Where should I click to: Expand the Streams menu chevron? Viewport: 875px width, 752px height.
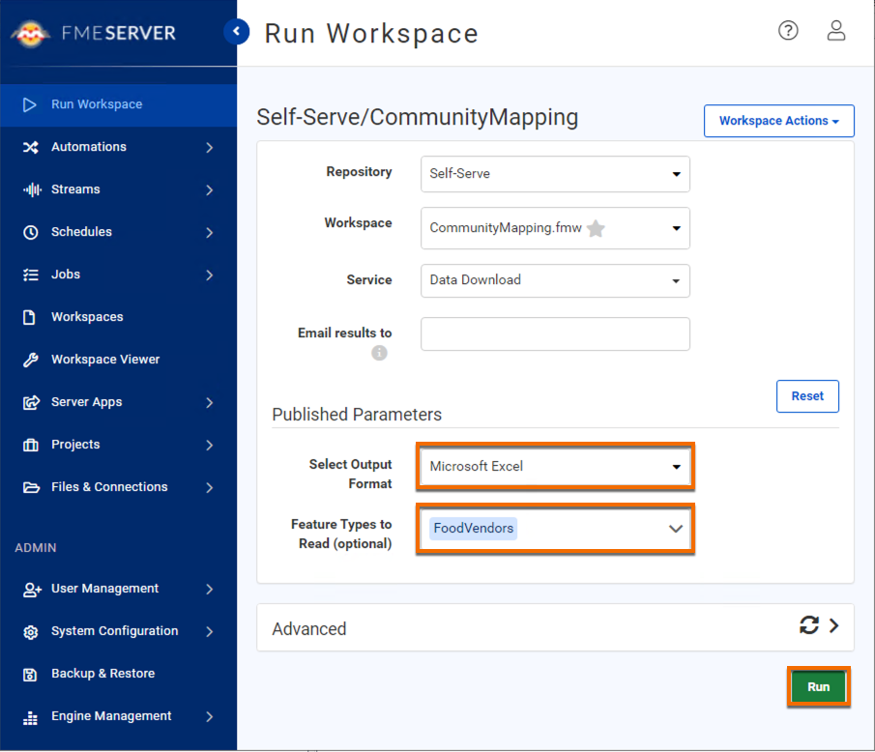pos(209,189)
